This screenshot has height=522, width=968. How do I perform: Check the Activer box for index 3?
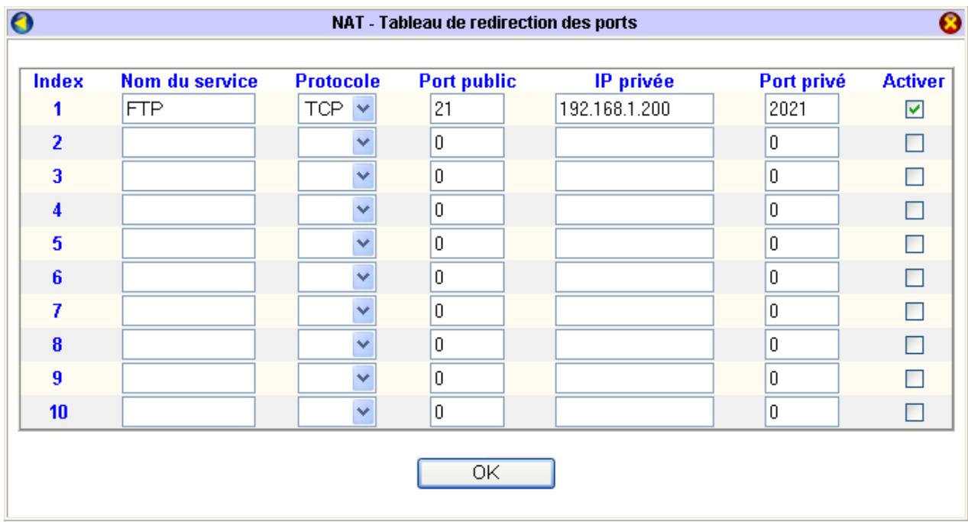tap(914, 177)
